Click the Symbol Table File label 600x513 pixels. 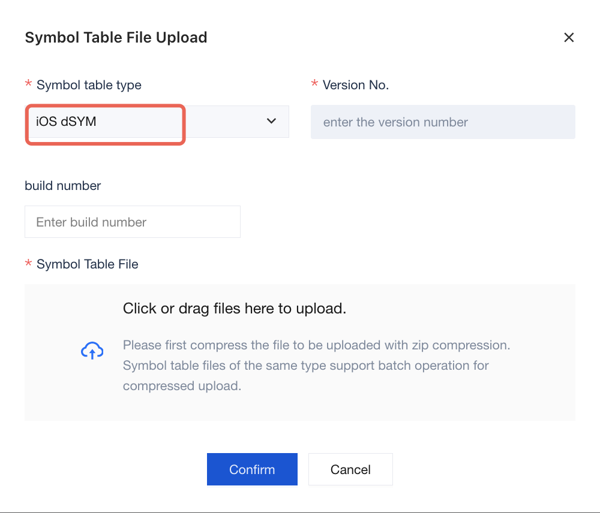pyautogui.click(x=87, y=264)
